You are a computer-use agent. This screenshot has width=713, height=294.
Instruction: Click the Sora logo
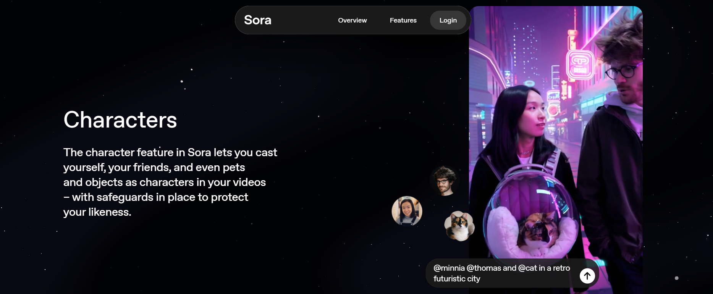point(258,20)
